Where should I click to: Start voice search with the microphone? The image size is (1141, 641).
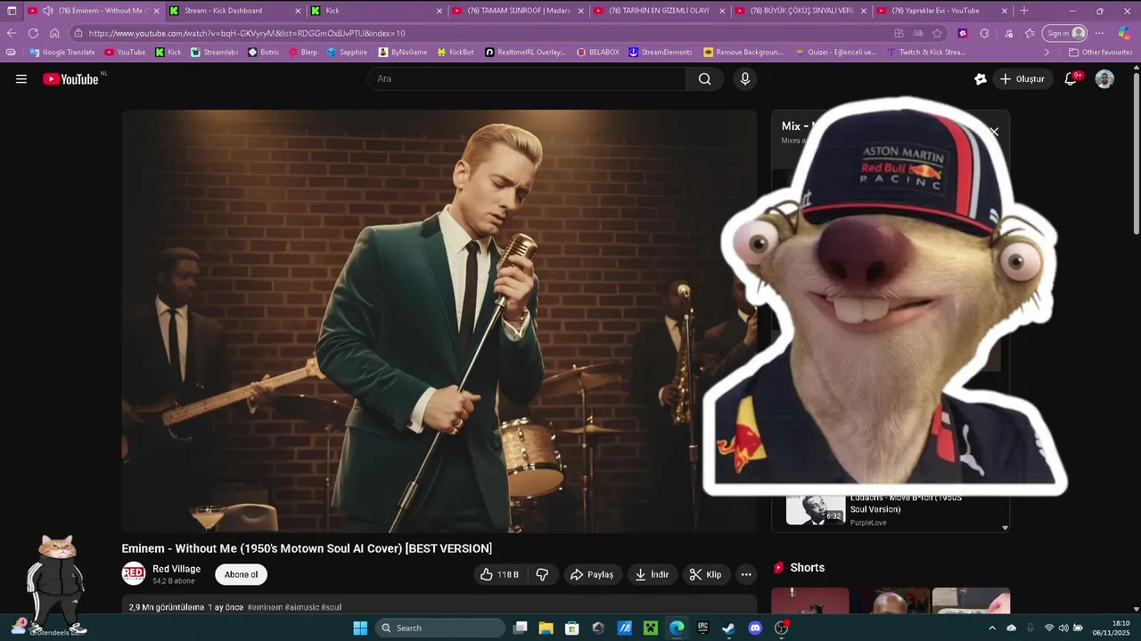coord(745,79)
